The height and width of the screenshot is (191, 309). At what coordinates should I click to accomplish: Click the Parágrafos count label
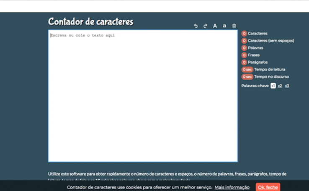(258, 62)
